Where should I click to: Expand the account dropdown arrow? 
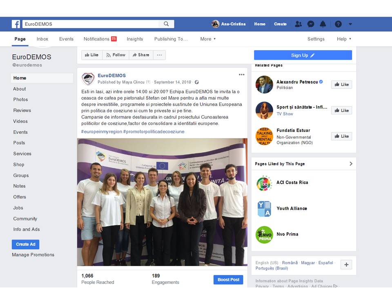(350, 24)
